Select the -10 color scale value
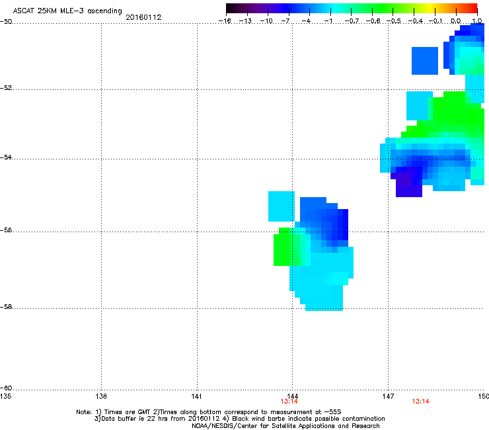Viewport: 489px width, 430px height. (x=266, y=21)
